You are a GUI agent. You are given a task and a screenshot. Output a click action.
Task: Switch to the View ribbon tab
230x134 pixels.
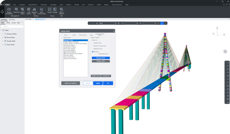[x=14, y=5]
